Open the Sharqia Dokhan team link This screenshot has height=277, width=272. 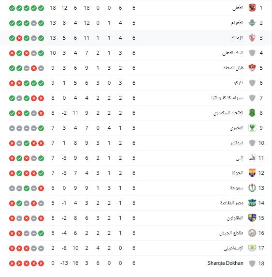coord(225,263)
